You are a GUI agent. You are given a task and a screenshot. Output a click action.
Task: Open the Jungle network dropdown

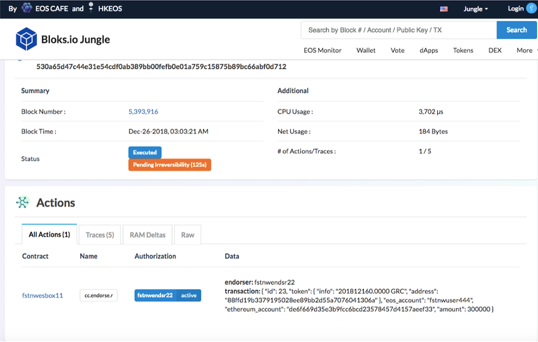pyautogui.click(x=476, y=9)
